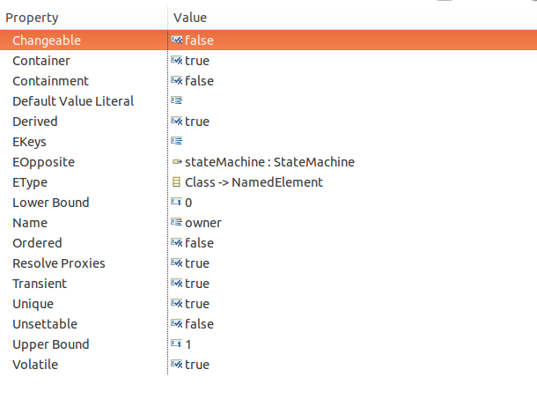Toggle the Volatile true value
537x399 pixels.
coord(197,365)
